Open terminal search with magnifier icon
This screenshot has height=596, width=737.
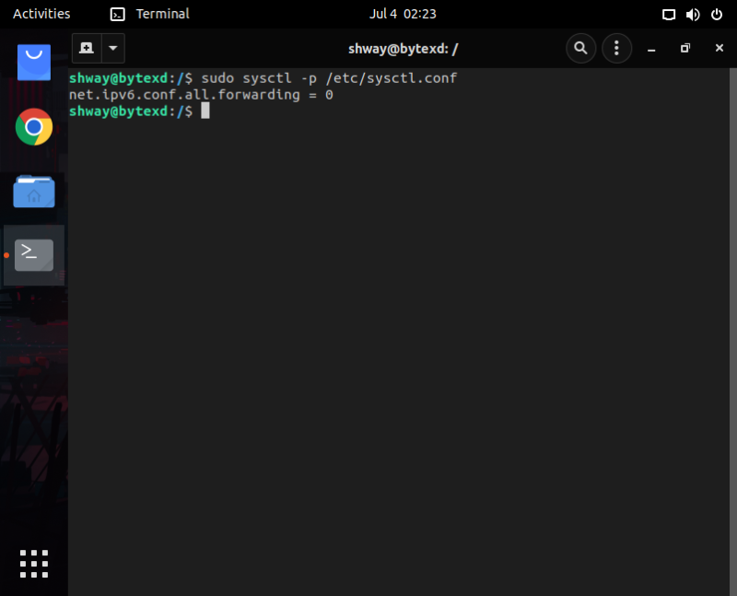coord(580,48)
